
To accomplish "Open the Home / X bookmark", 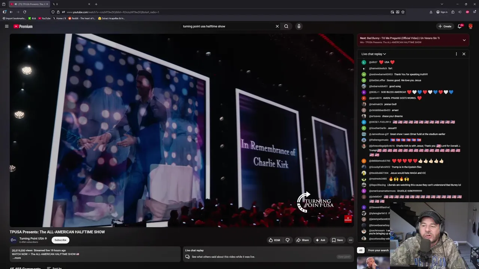I will (59, 18).
